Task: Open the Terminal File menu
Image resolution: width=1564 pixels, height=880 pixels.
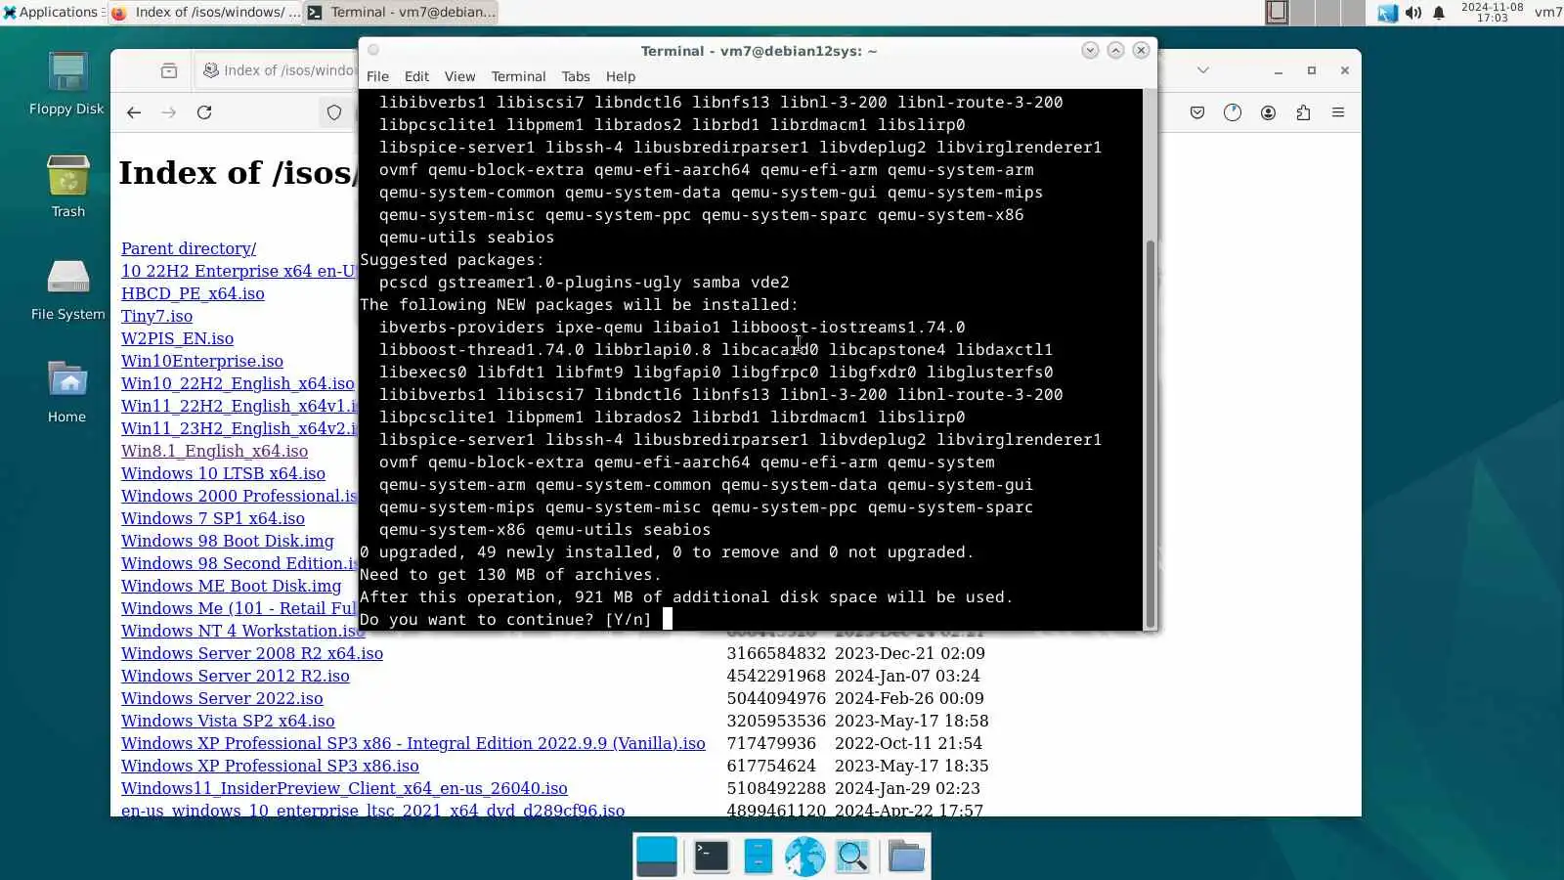Action: click(x=377, y=76)
